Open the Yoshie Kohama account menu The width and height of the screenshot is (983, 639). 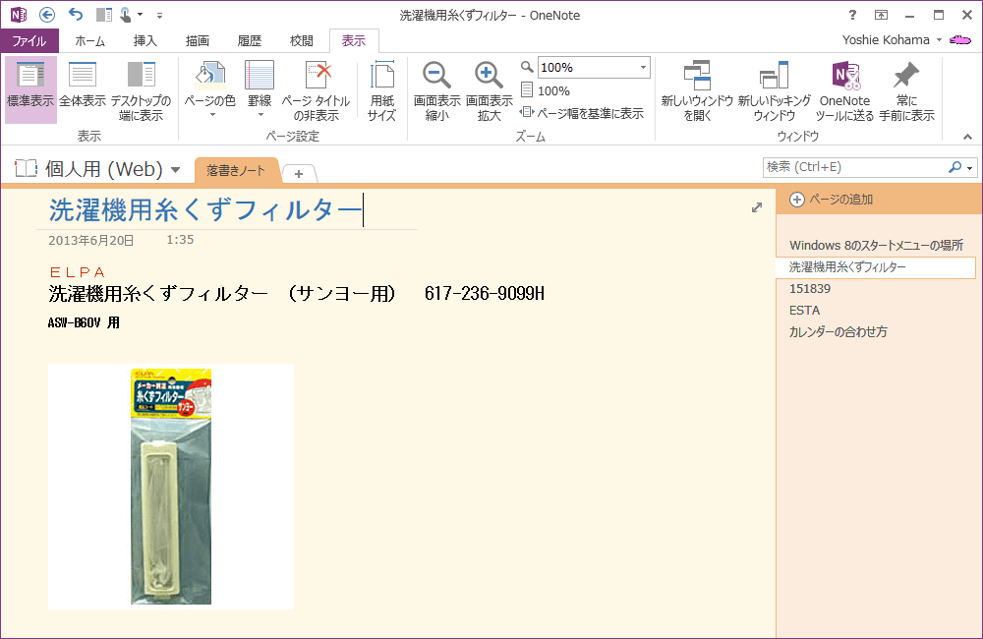(x=892, y=40)
